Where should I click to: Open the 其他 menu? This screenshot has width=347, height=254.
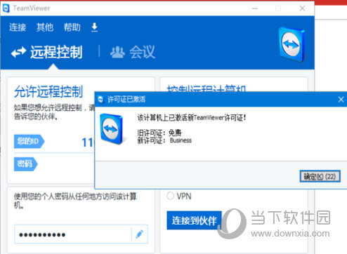point(45,27)
